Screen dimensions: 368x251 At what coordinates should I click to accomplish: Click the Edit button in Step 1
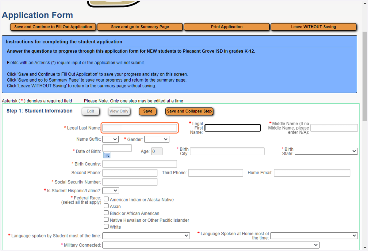(x=90, y=111)
